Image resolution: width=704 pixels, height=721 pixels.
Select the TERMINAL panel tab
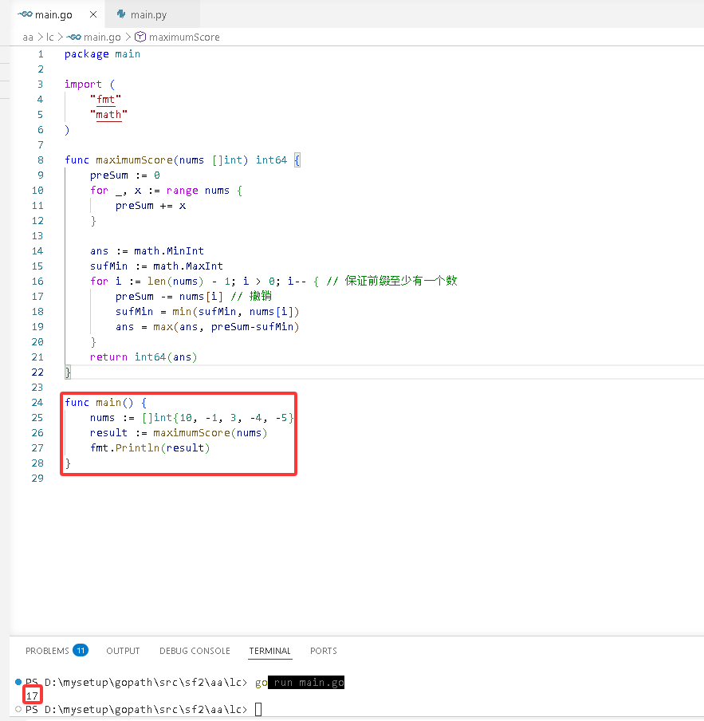[x=269, y=651]
